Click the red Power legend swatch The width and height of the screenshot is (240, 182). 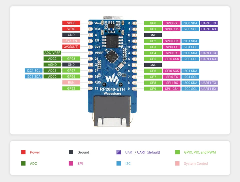coord(23,152)
